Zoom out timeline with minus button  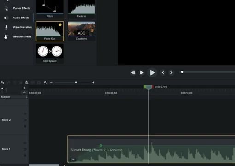click(x=51, y=83)
